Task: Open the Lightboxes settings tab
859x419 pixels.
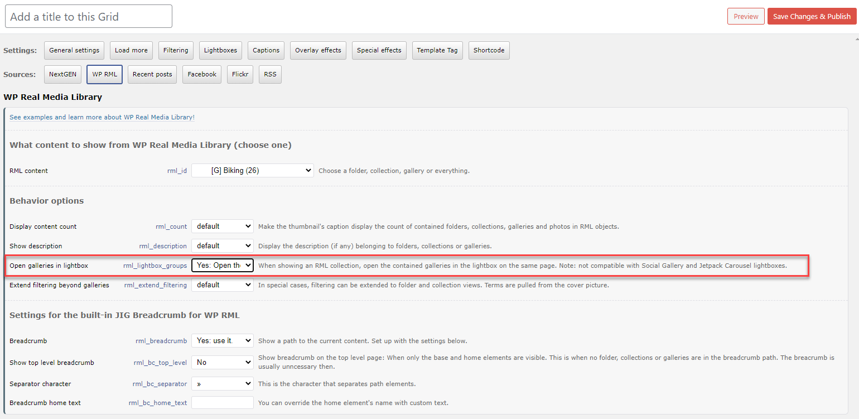Action: tap(220, 50)
